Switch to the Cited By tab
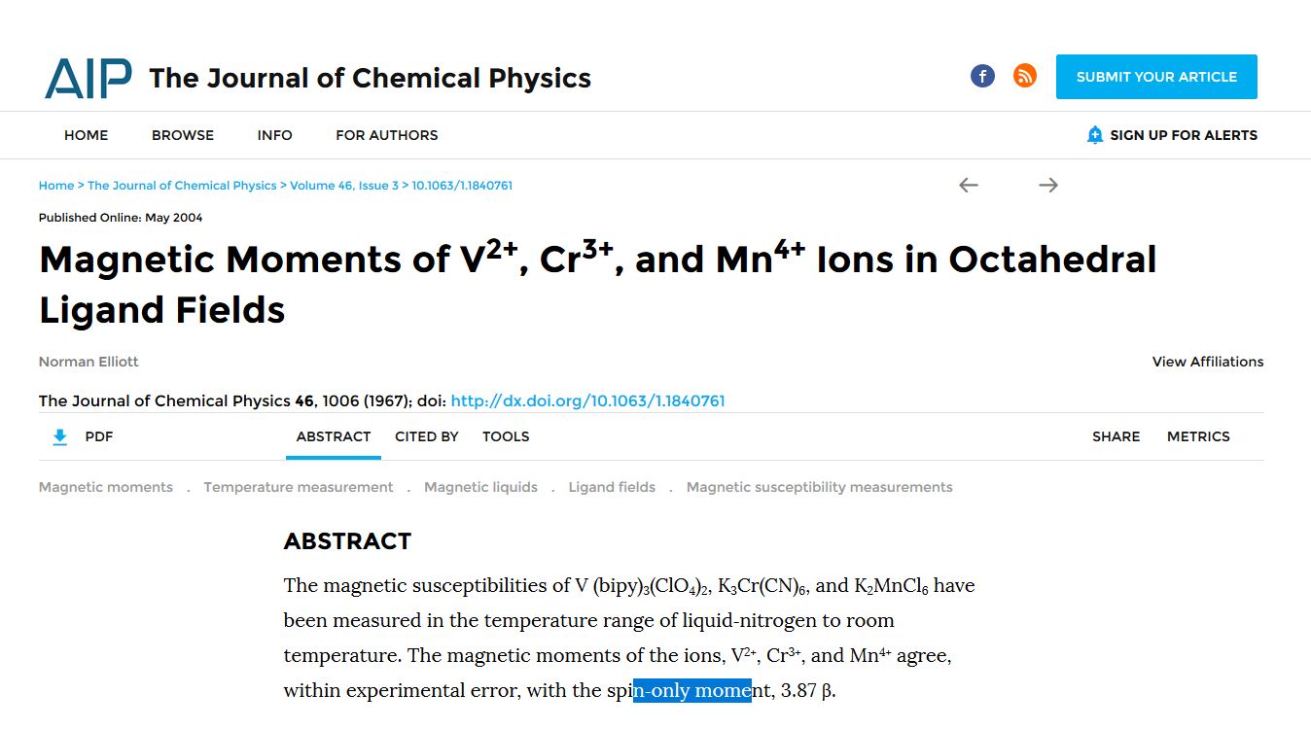The height and width of the screenshot is (729, 1311). 426,436
